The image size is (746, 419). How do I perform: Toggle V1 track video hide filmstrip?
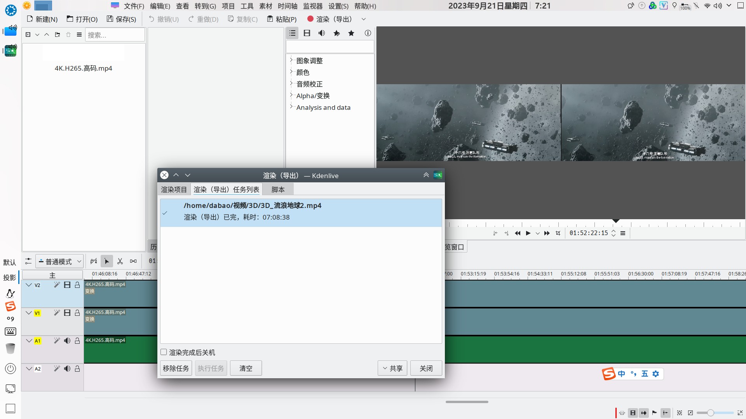tap(67, 313)
